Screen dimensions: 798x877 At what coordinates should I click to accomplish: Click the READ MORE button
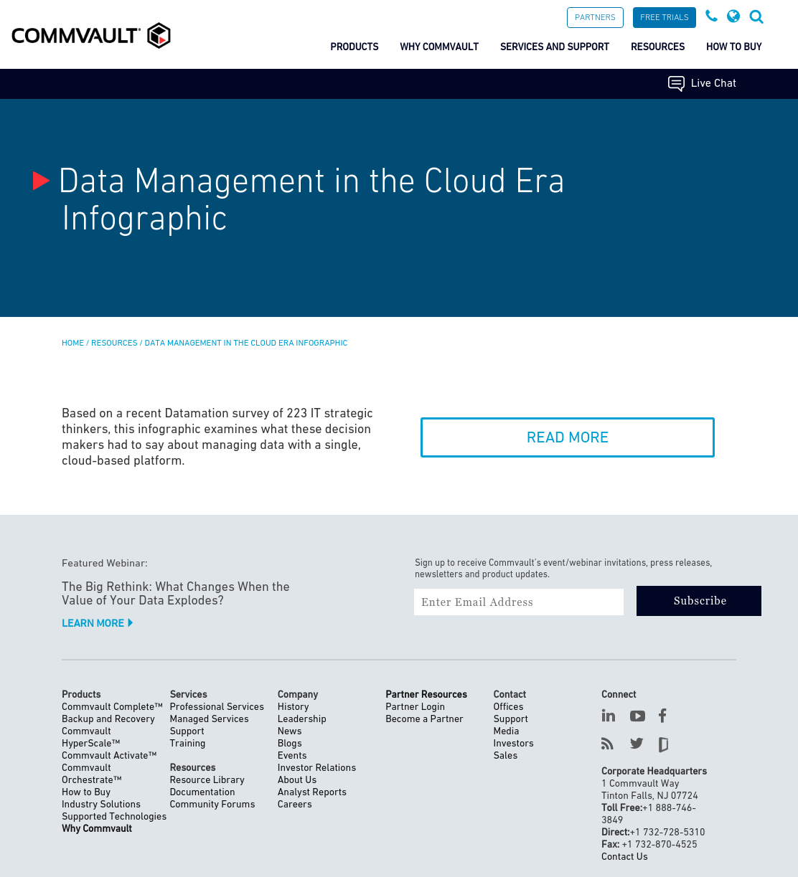tap(568, 437)
